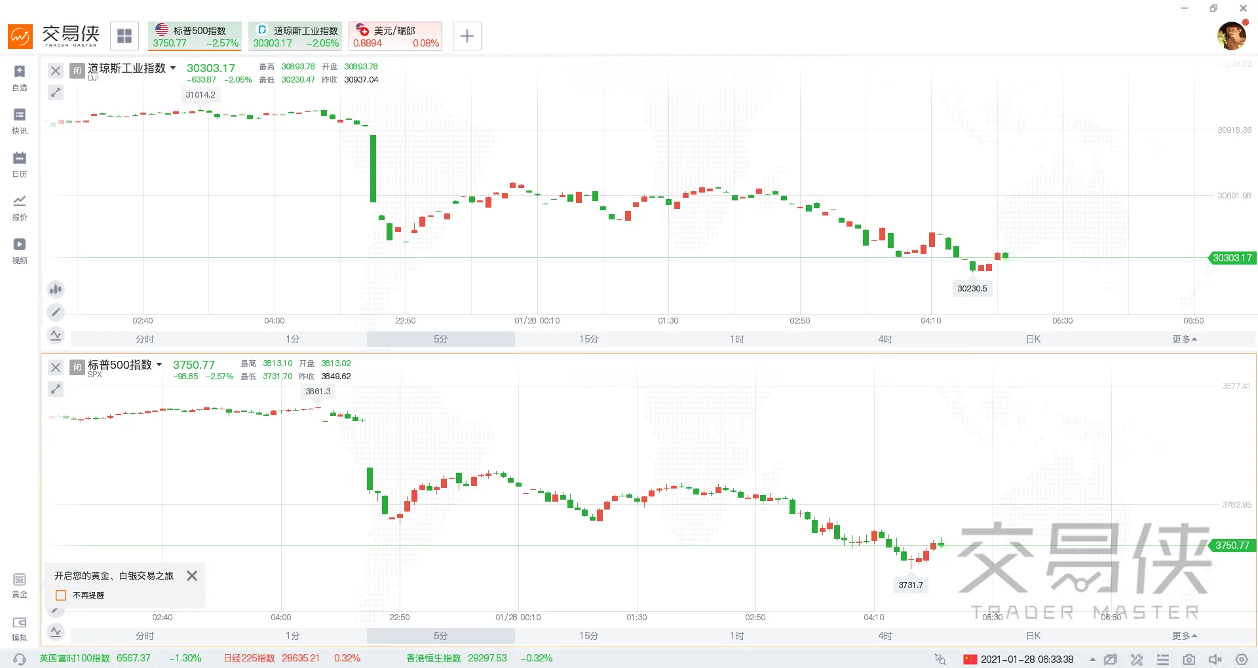Screen dimensions: 1258x668
Task: Select 1时 timeframe in S&P chart
Action: 737,636
